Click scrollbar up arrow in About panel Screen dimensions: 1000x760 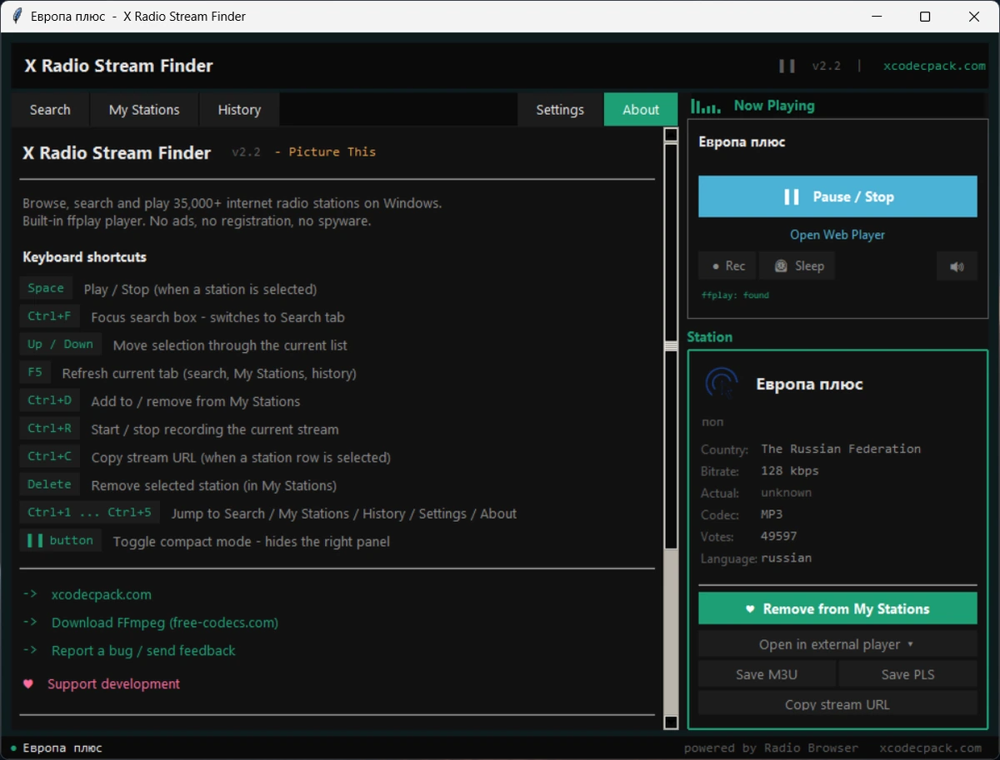click(671, 135)
